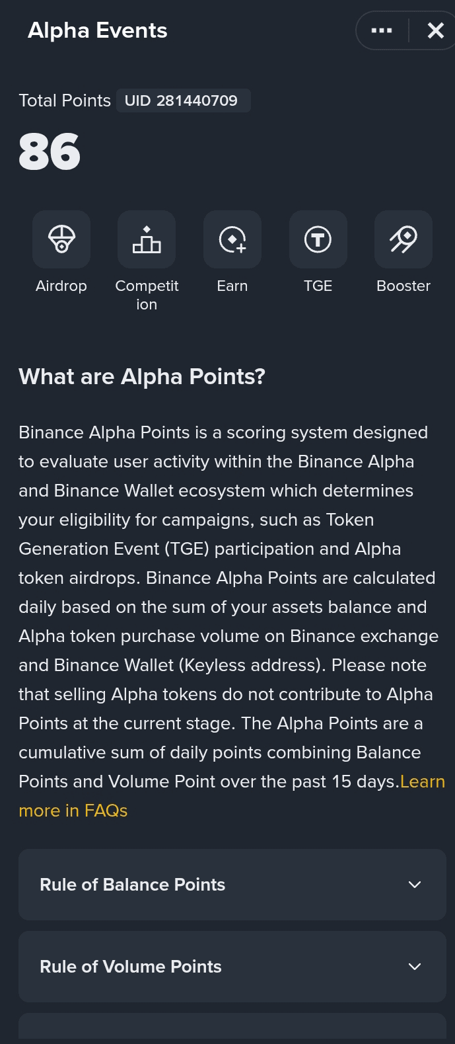This screenshot has width=455, height=1044.
Task: Open the Airdrop parachute icon
Action: coord(61,239)
